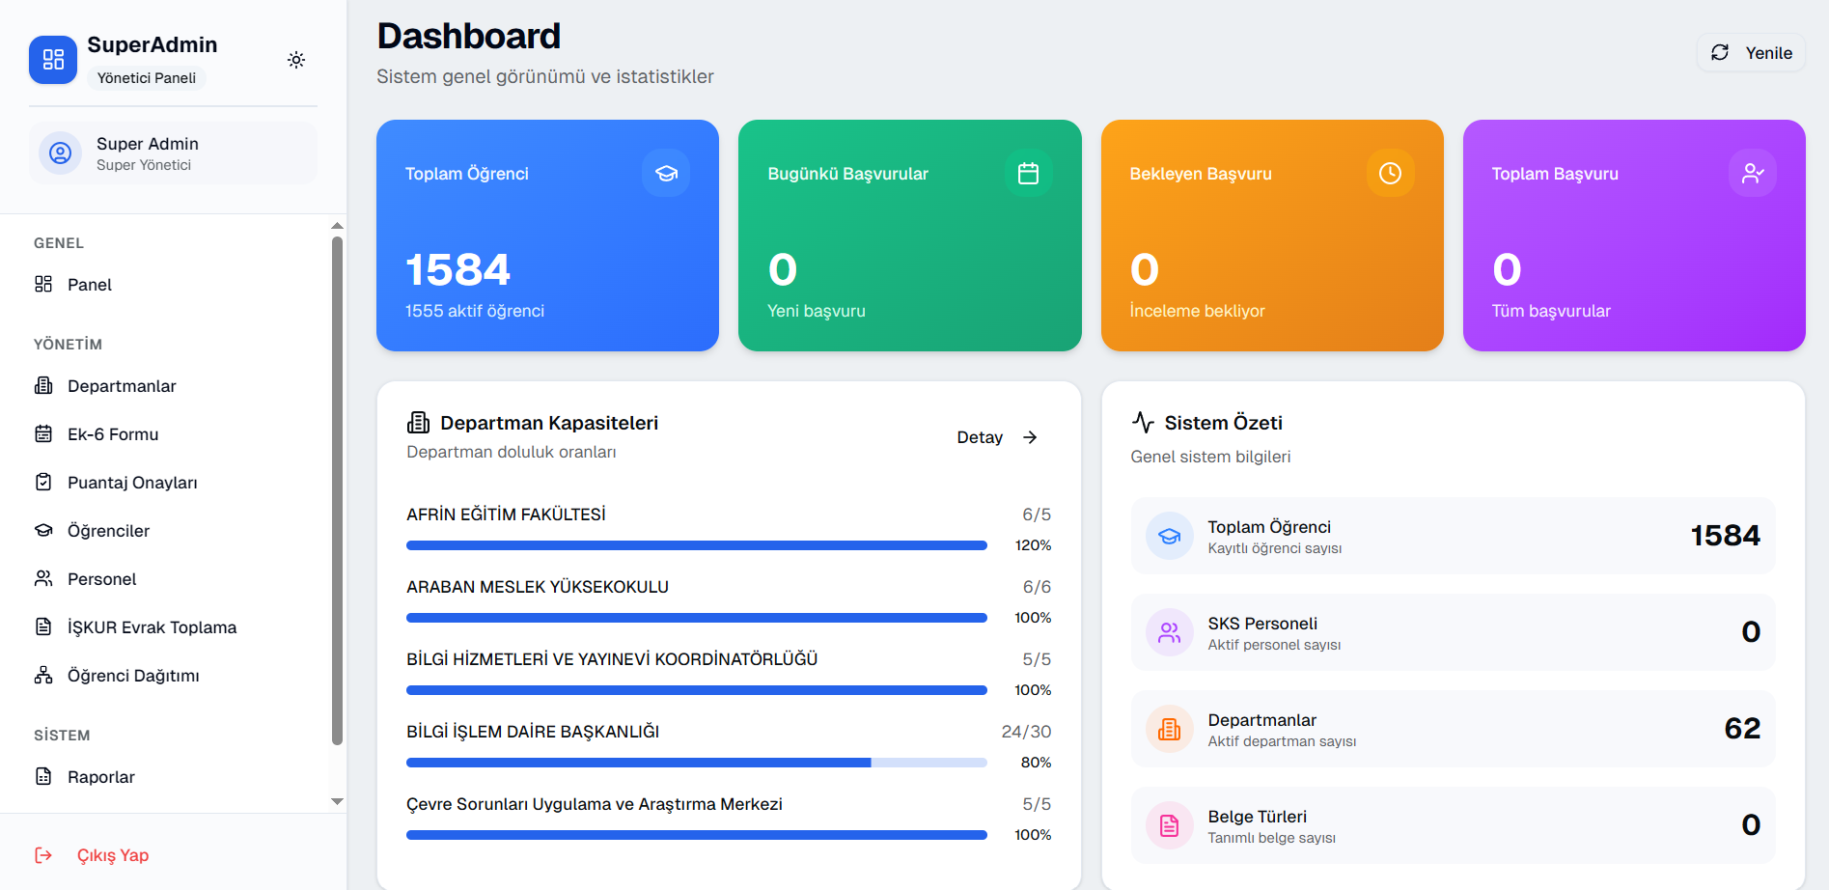Click the 80% percentage value
The image size is (1829, 890).
tap(1036, 763)
